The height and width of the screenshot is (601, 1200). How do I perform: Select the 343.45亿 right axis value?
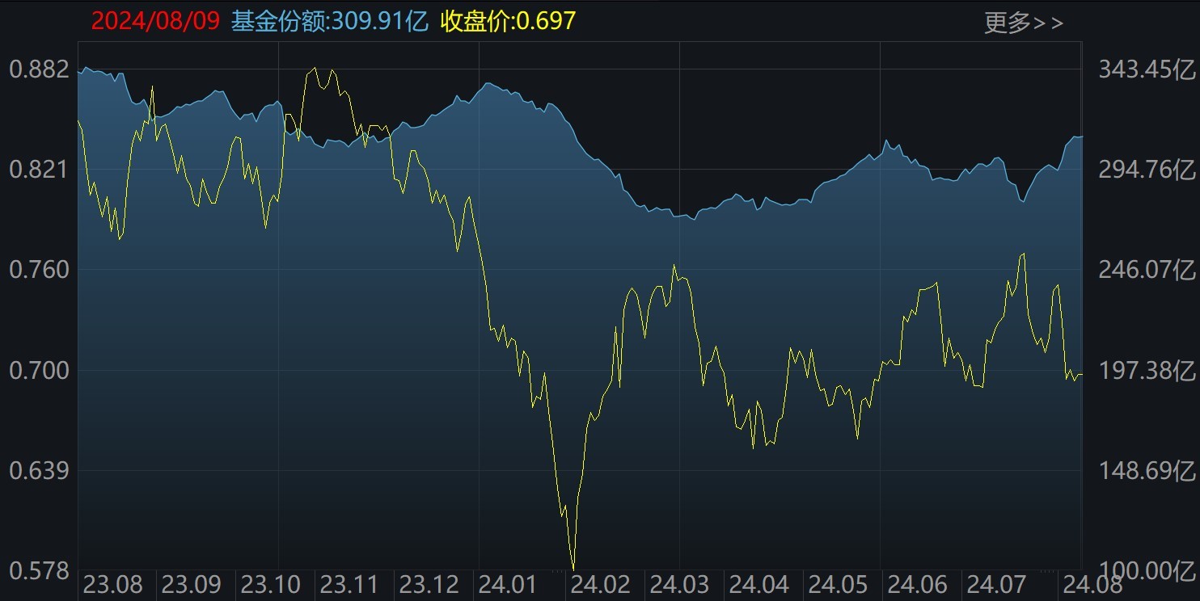[x=1146, y=69]
